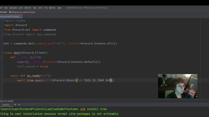Viewport: 209px width, 117px height.
Task: Click the class name 'abot'
Action: coord(17,53)
